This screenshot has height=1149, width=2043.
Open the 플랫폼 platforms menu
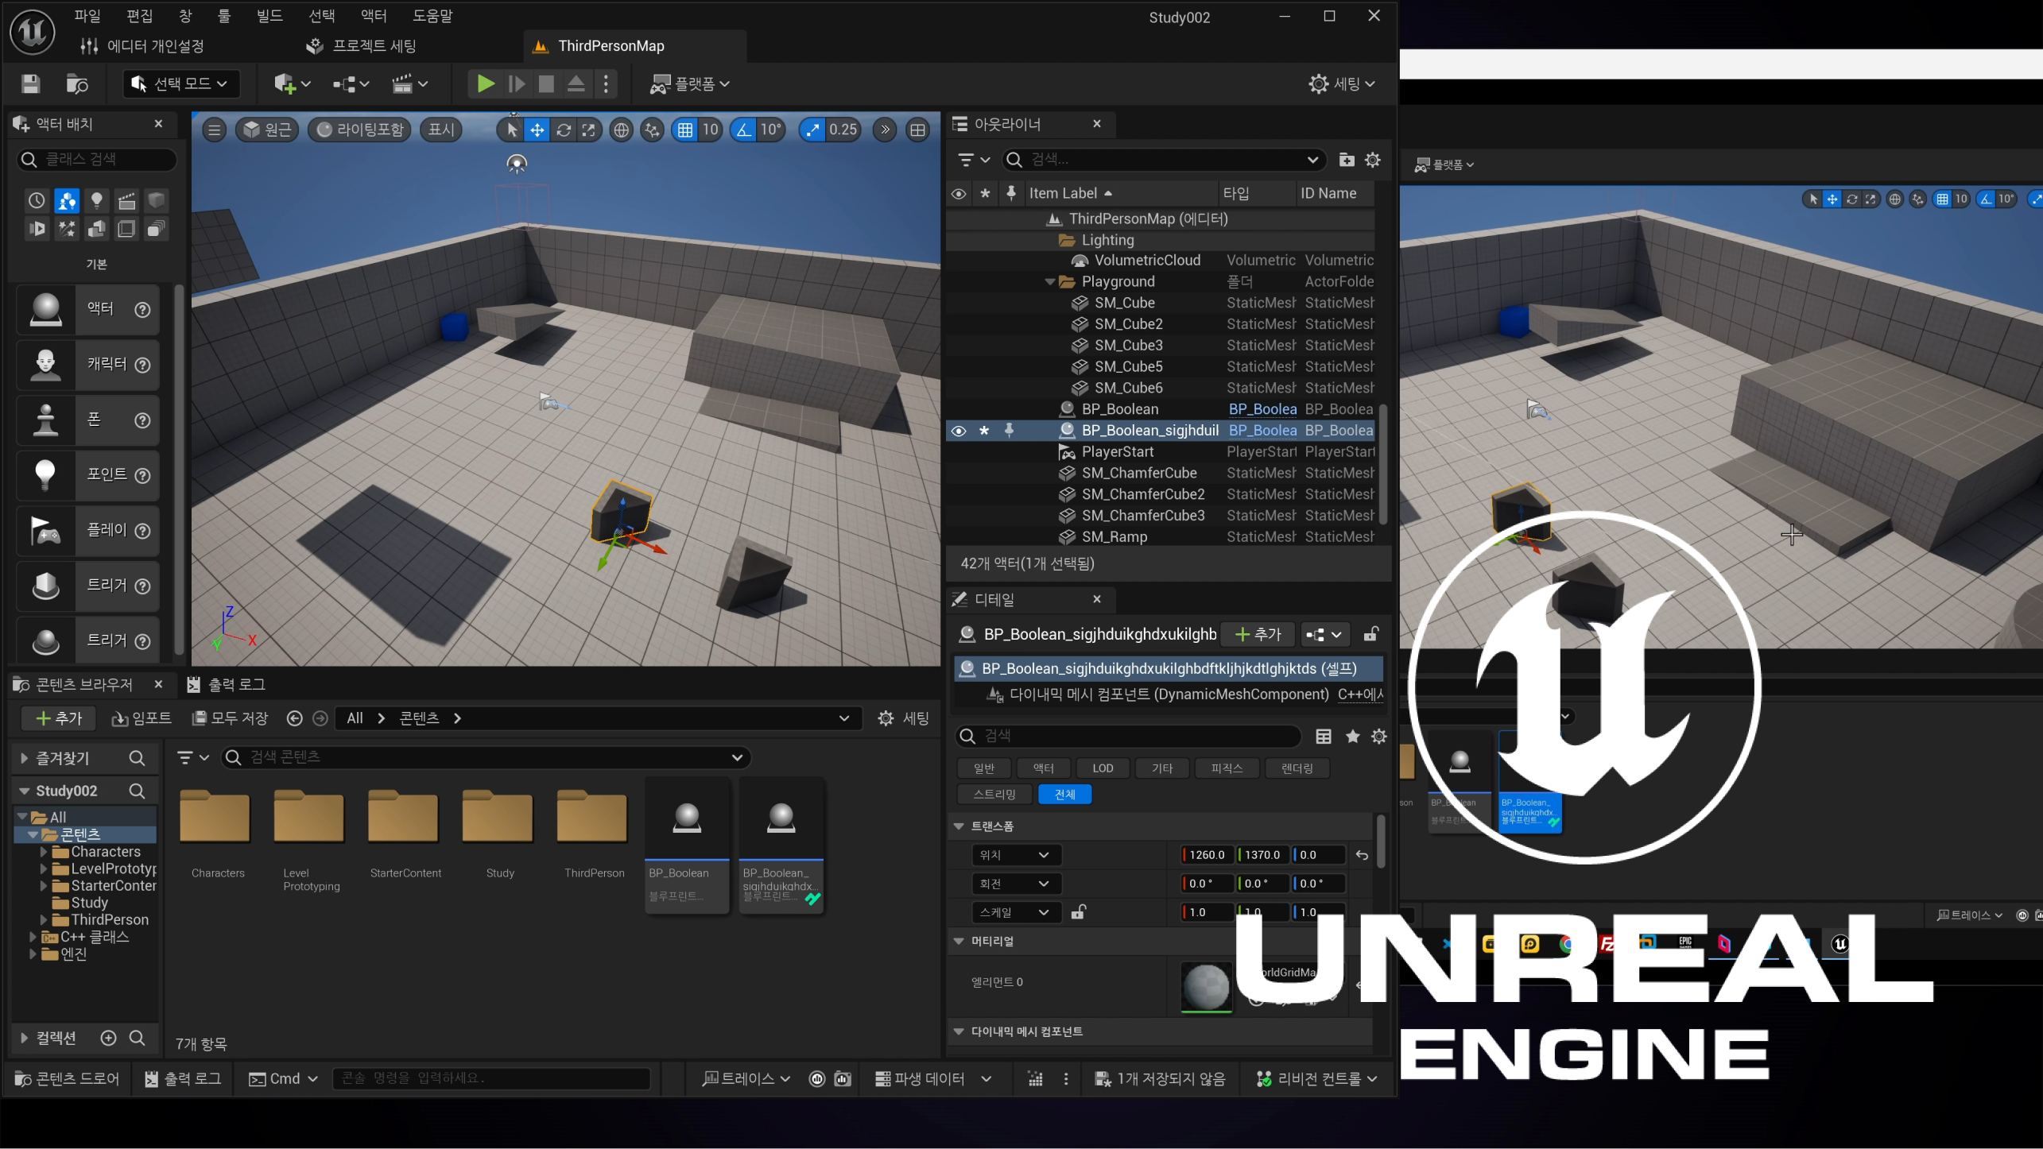pyautogui.click(x=690, y=83)
